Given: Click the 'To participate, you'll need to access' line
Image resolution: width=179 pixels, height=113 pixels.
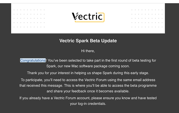Looking at the screenshot, I should 88,80.
